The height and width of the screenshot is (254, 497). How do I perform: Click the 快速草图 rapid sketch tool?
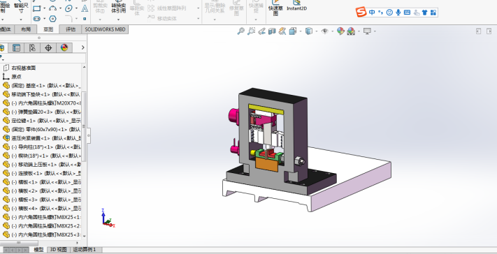[275, 8]
